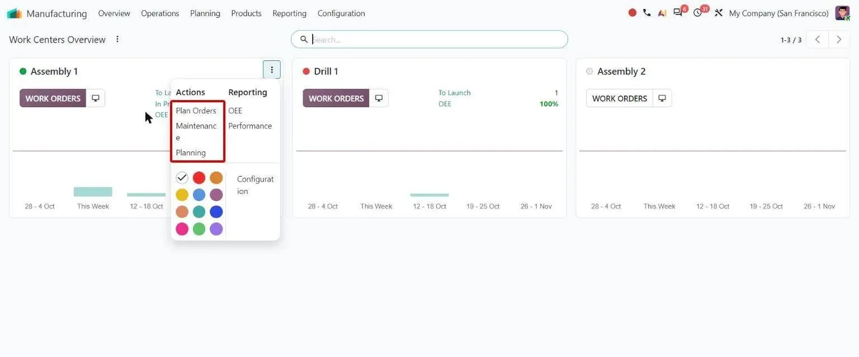Open the Drill 1 work center title
This screenshot has width=859, height=357.
tap(326, 72)
